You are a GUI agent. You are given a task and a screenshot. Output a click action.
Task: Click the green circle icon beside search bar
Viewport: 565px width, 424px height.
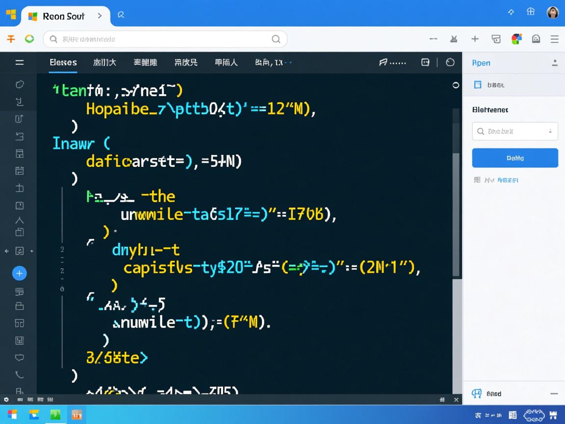pos(29,39)
